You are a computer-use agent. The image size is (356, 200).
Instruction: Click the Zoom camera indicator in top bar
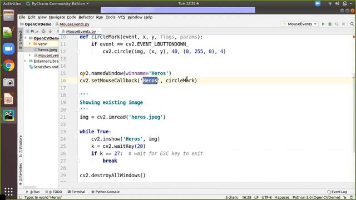click(x=318, y=3)
